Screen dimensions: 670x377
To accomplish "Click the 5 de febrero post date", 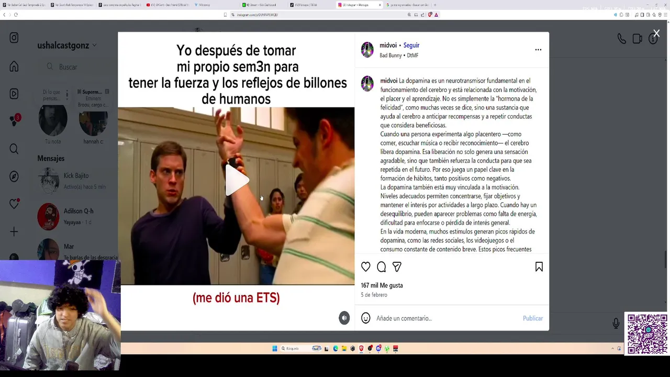I will click(374, 295).
